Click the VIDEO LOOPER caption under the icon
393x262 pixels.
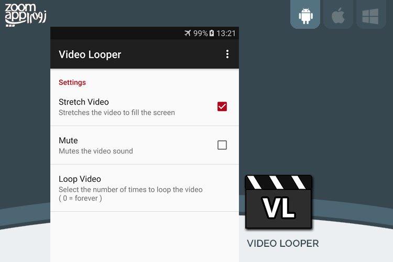point(283,244)
